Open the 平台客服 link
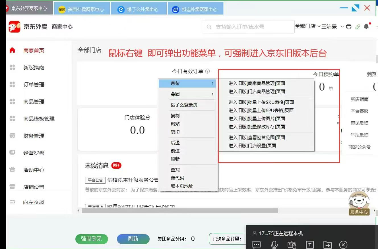This screenshot has height=249, width=378. [359, 111]
